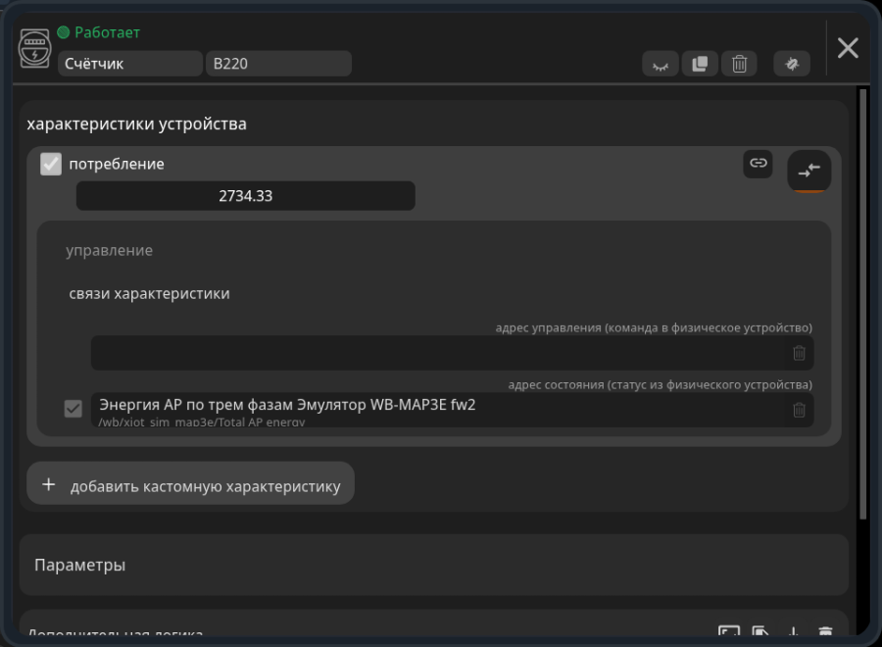This screenshot has width=882, height=647.
Task: Add a custom characteristic (добавить кастомную характеристику)
Action: [x=191, y=483]
